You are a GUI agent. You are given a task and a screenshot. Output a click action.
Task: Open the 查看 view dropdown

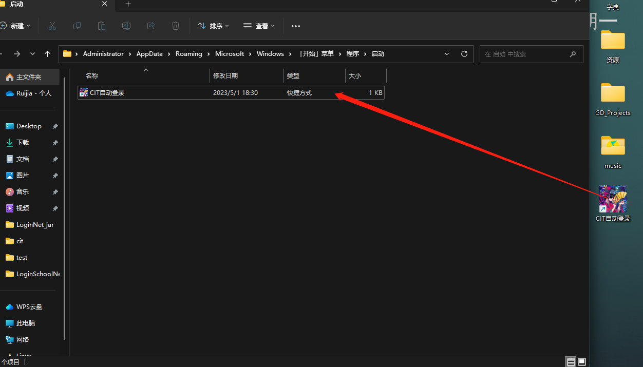point(259,26)
